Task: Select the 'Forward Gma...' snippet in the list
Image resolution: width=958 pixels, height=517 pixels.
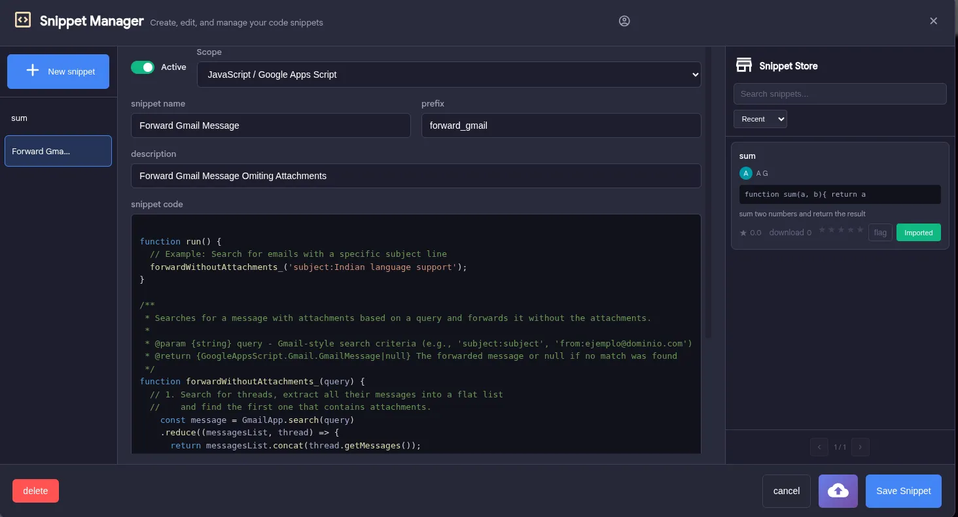Action: click(x=58, y=151)
